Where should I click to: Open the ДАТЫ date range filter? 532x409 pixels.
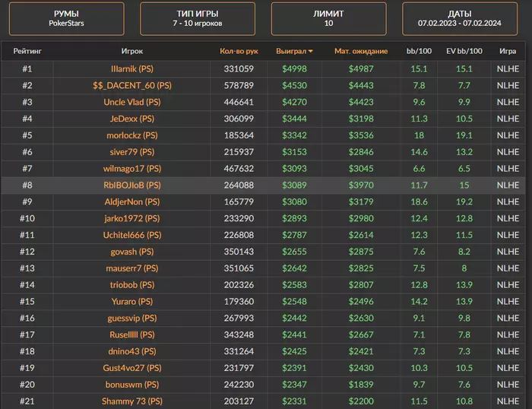click(459, 19)
